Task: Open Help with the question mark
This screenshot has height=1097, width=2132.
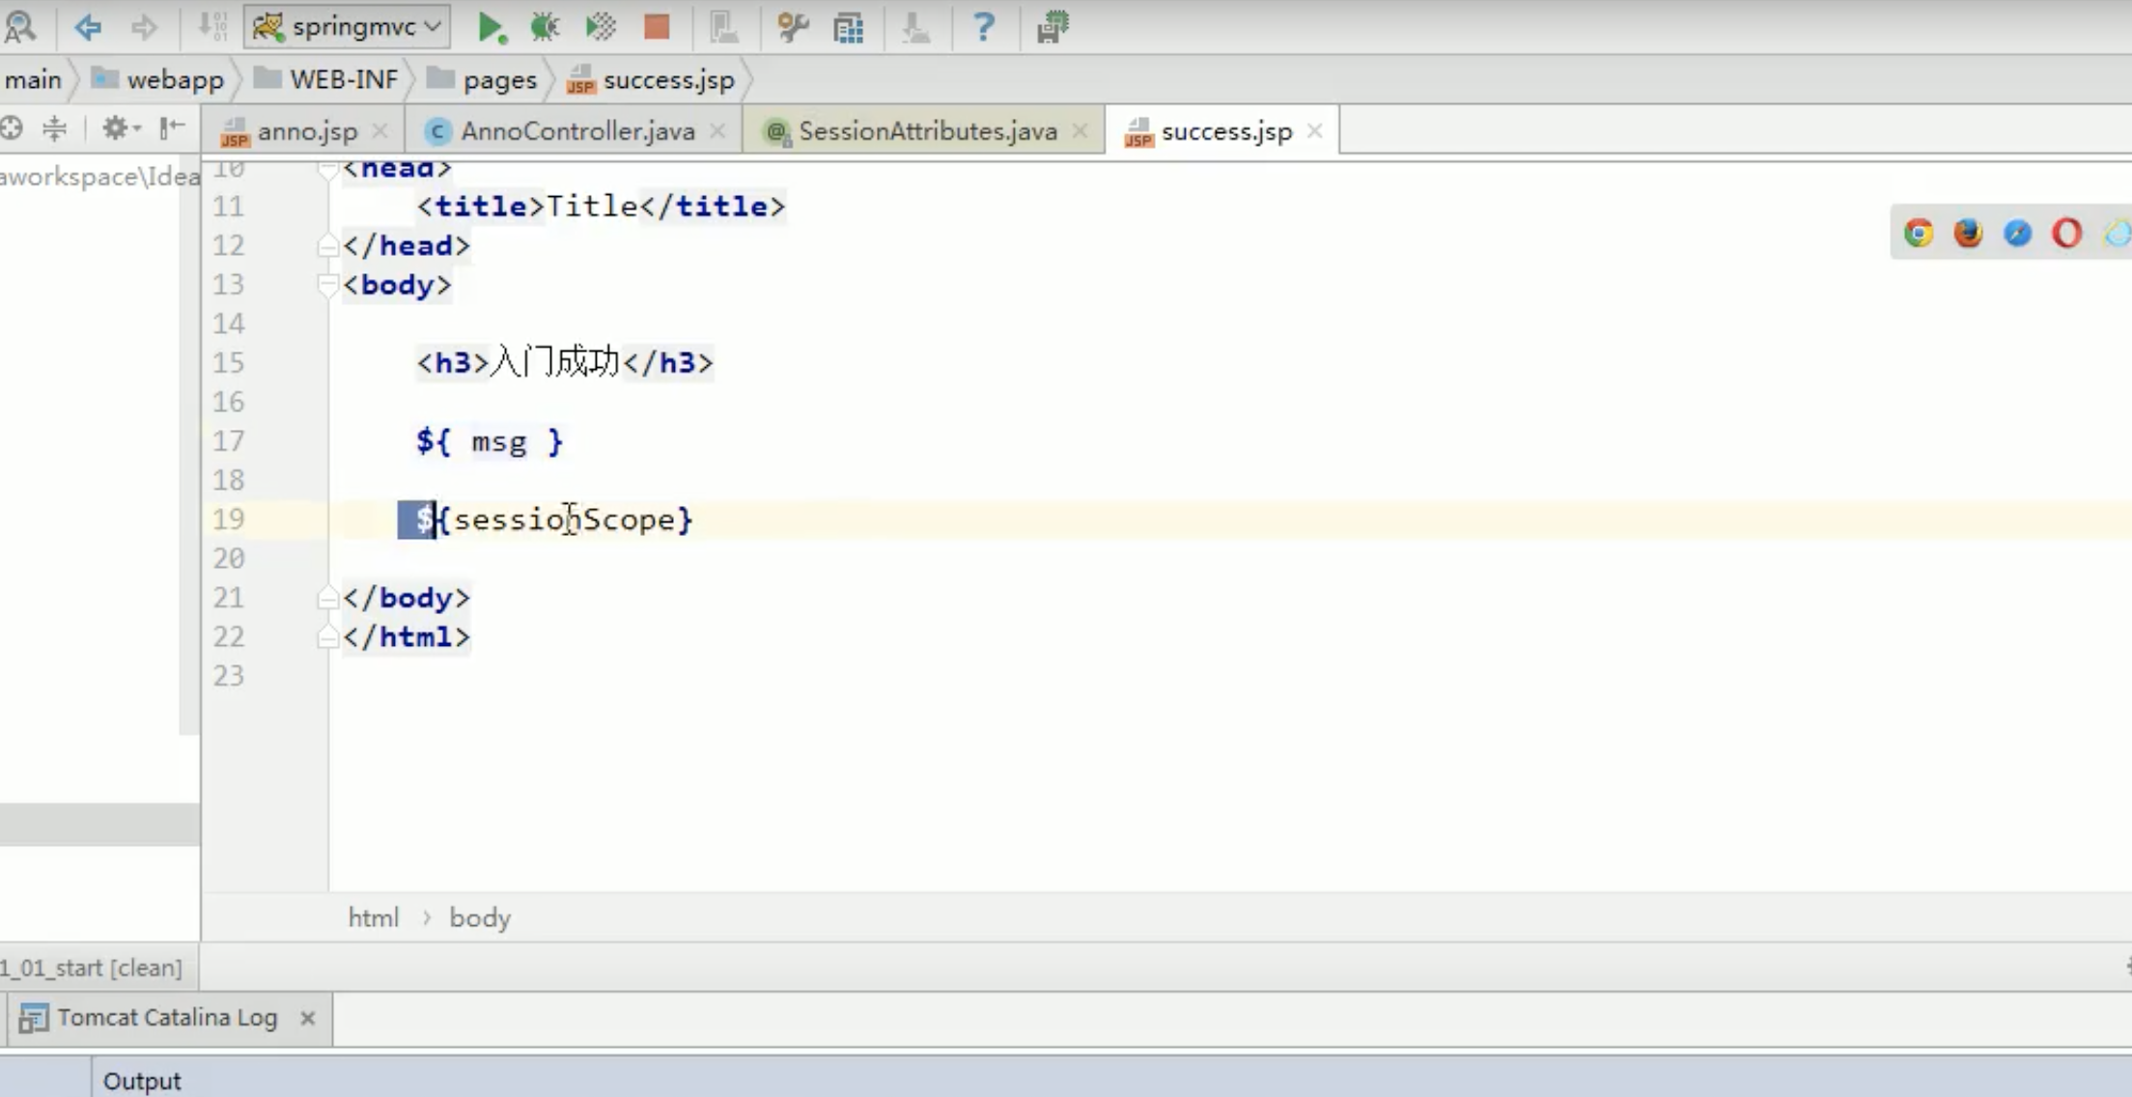Action: point(983,27)
